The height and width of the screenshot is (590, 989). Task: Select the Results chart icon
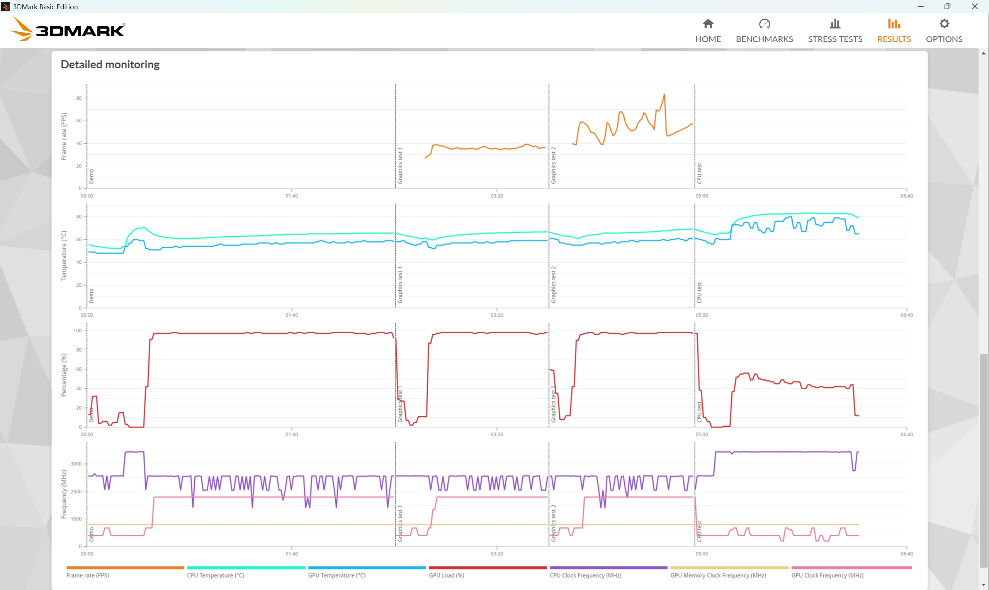894,24
